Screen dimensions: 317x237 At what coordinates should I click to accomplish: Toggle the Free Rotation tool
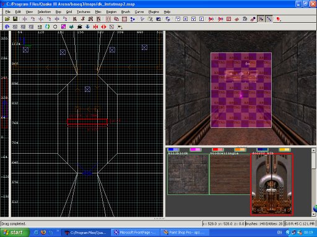(x=168, y=19)
